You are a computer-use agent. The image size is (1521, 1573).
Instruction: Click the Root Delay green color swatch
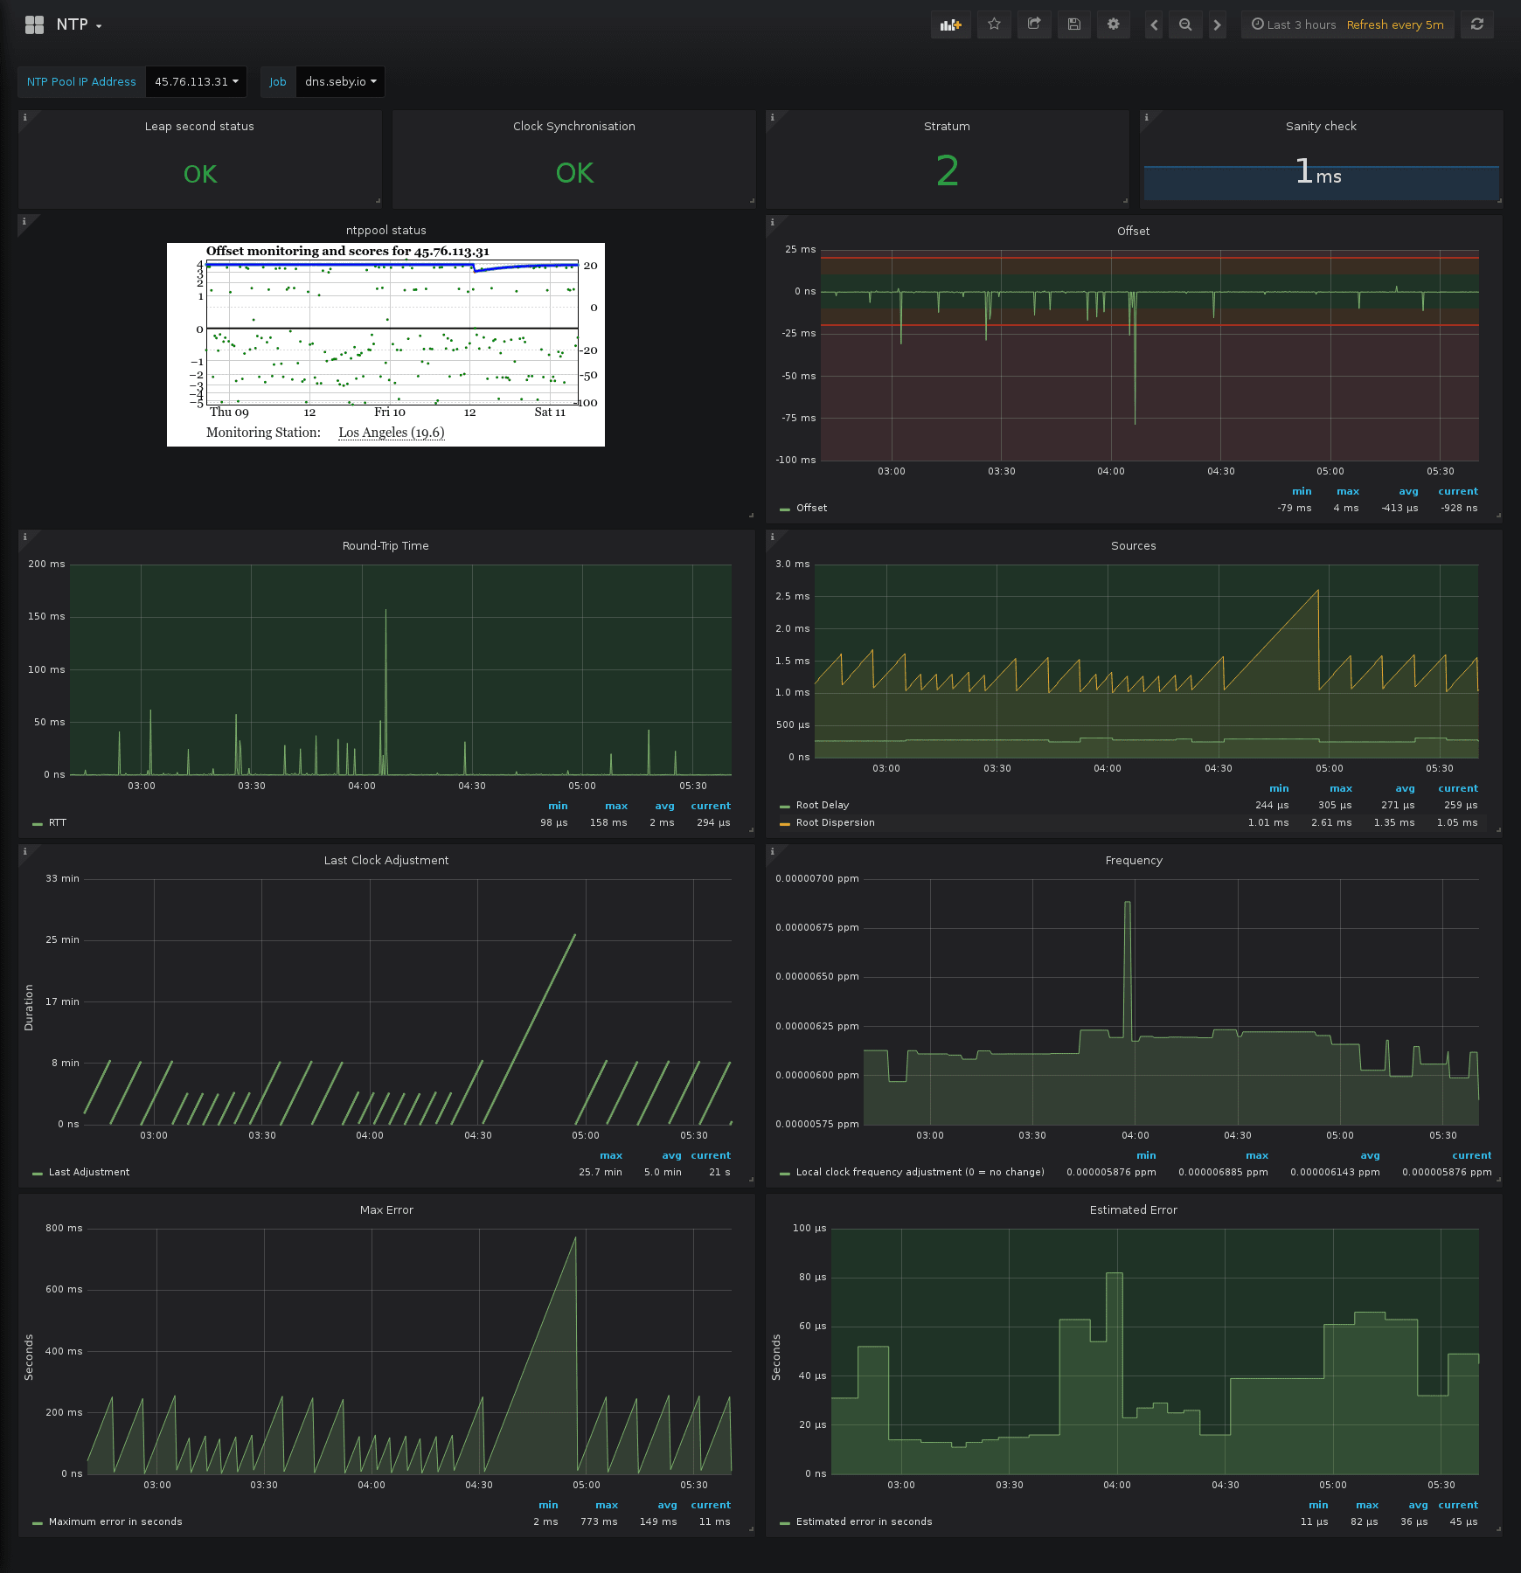click(784, 806)
